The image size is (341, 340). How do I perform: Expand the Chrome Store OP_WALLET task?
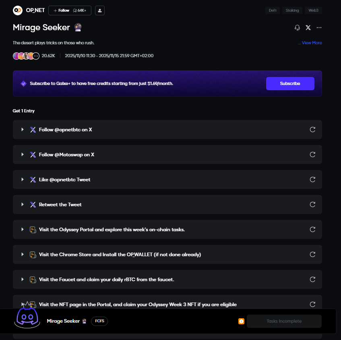(23, 255)
